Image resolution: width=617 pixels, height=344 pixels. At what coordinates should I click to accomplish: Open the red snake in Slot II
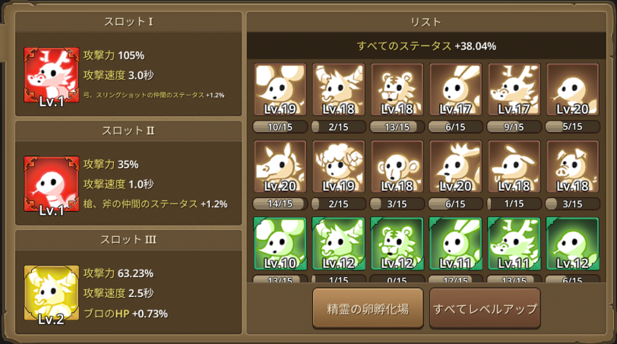52,184
